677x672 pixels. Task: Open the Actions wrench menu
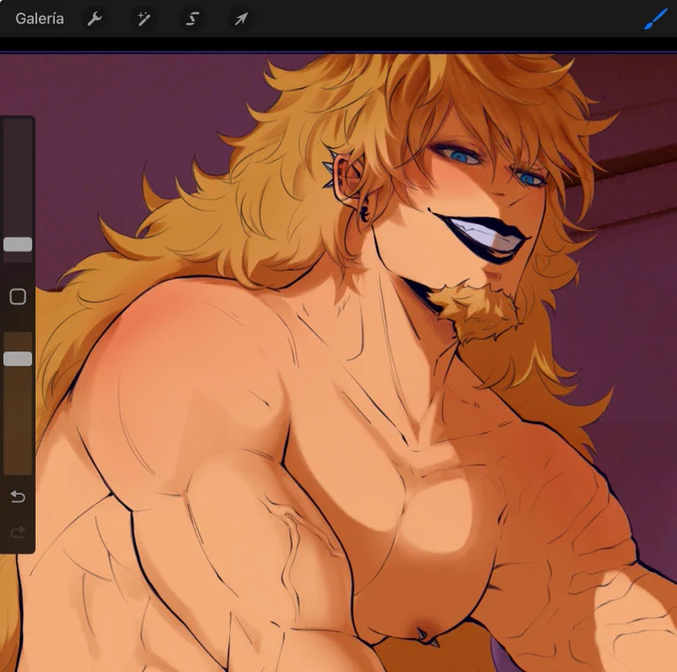tap(95, 19)
